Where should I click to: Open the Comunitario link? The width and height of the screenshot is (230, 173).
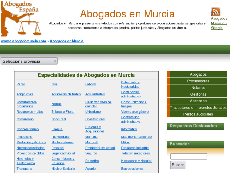click(x=25, y=119)
